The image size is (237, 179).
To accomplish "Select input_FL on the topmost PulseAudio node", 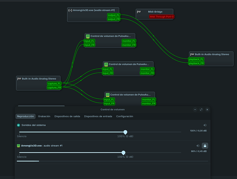I will (x=89, y=41).
